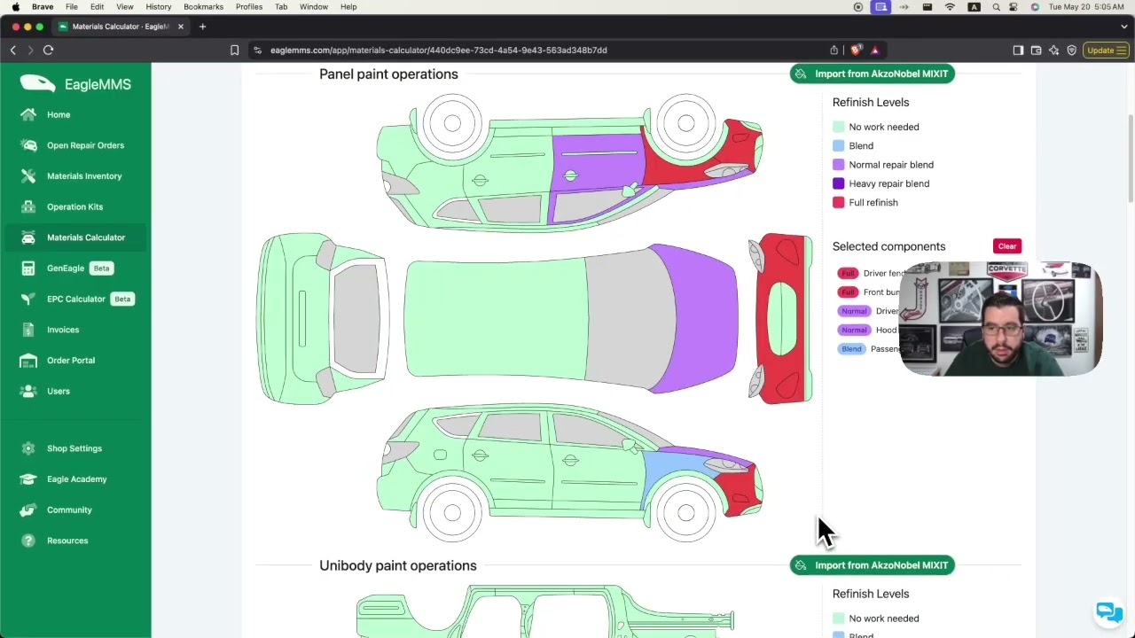The image size is (1135, 638).
Task: Open macOS Spotlight search
Action: pyautogui.click(x=996, y=7)
